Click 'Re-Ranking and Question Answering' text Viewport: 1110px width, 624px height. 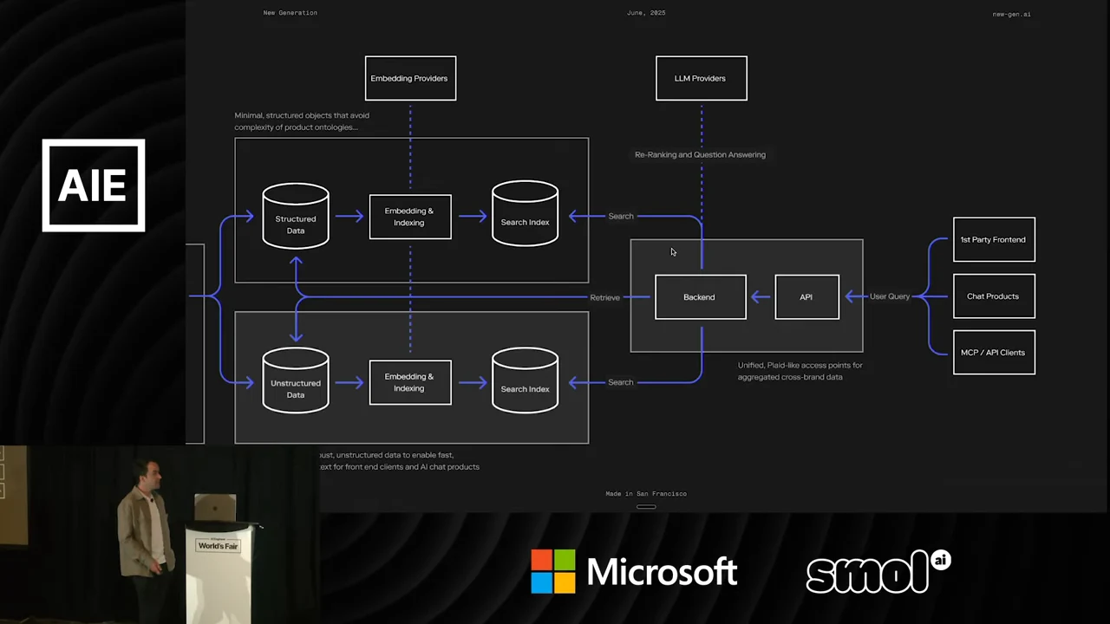700,154
